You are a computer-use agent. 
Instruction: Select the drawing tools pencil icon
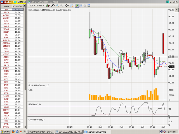pyautogui.click(x=53, y=6)
